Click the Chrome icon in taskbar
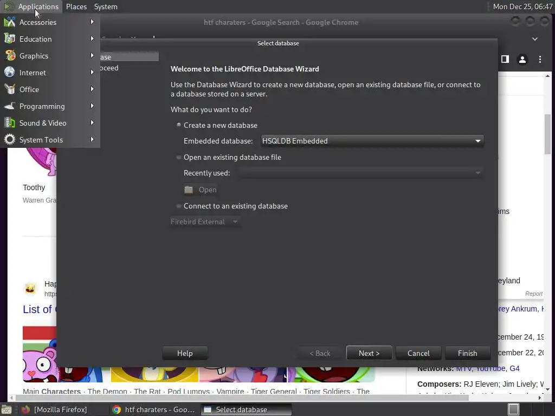 (117, 409)
